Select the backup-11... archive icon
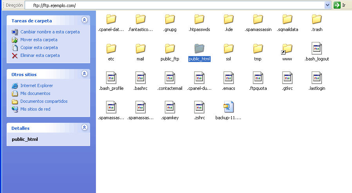Image resolution: width=352 pixels, height=193 pixels. coord(229,107)
